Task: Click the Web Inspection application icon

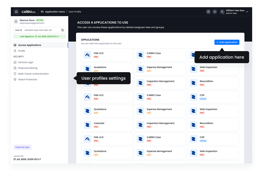Action: (x=193, y=69)
